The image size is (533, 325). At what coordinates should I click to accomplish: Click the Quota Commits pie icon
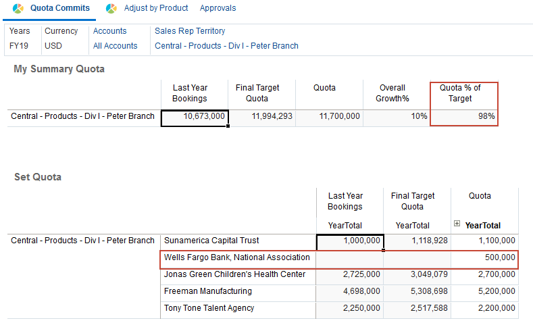[18, 9]
